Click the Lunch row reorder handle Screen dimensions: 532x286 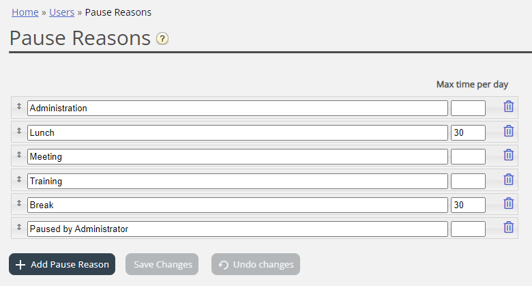tap(19, 130)
